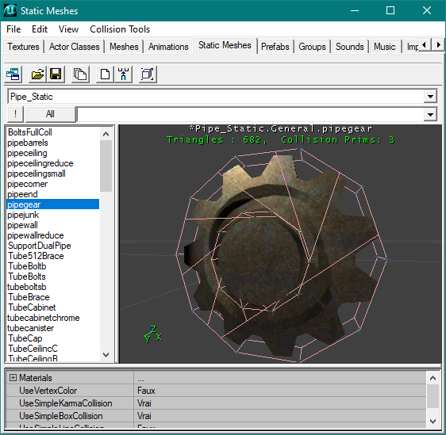Toggle UseSimpleBoxCollision value Vrai
Viewport: 446px width, 435px height.
[280, 416]
